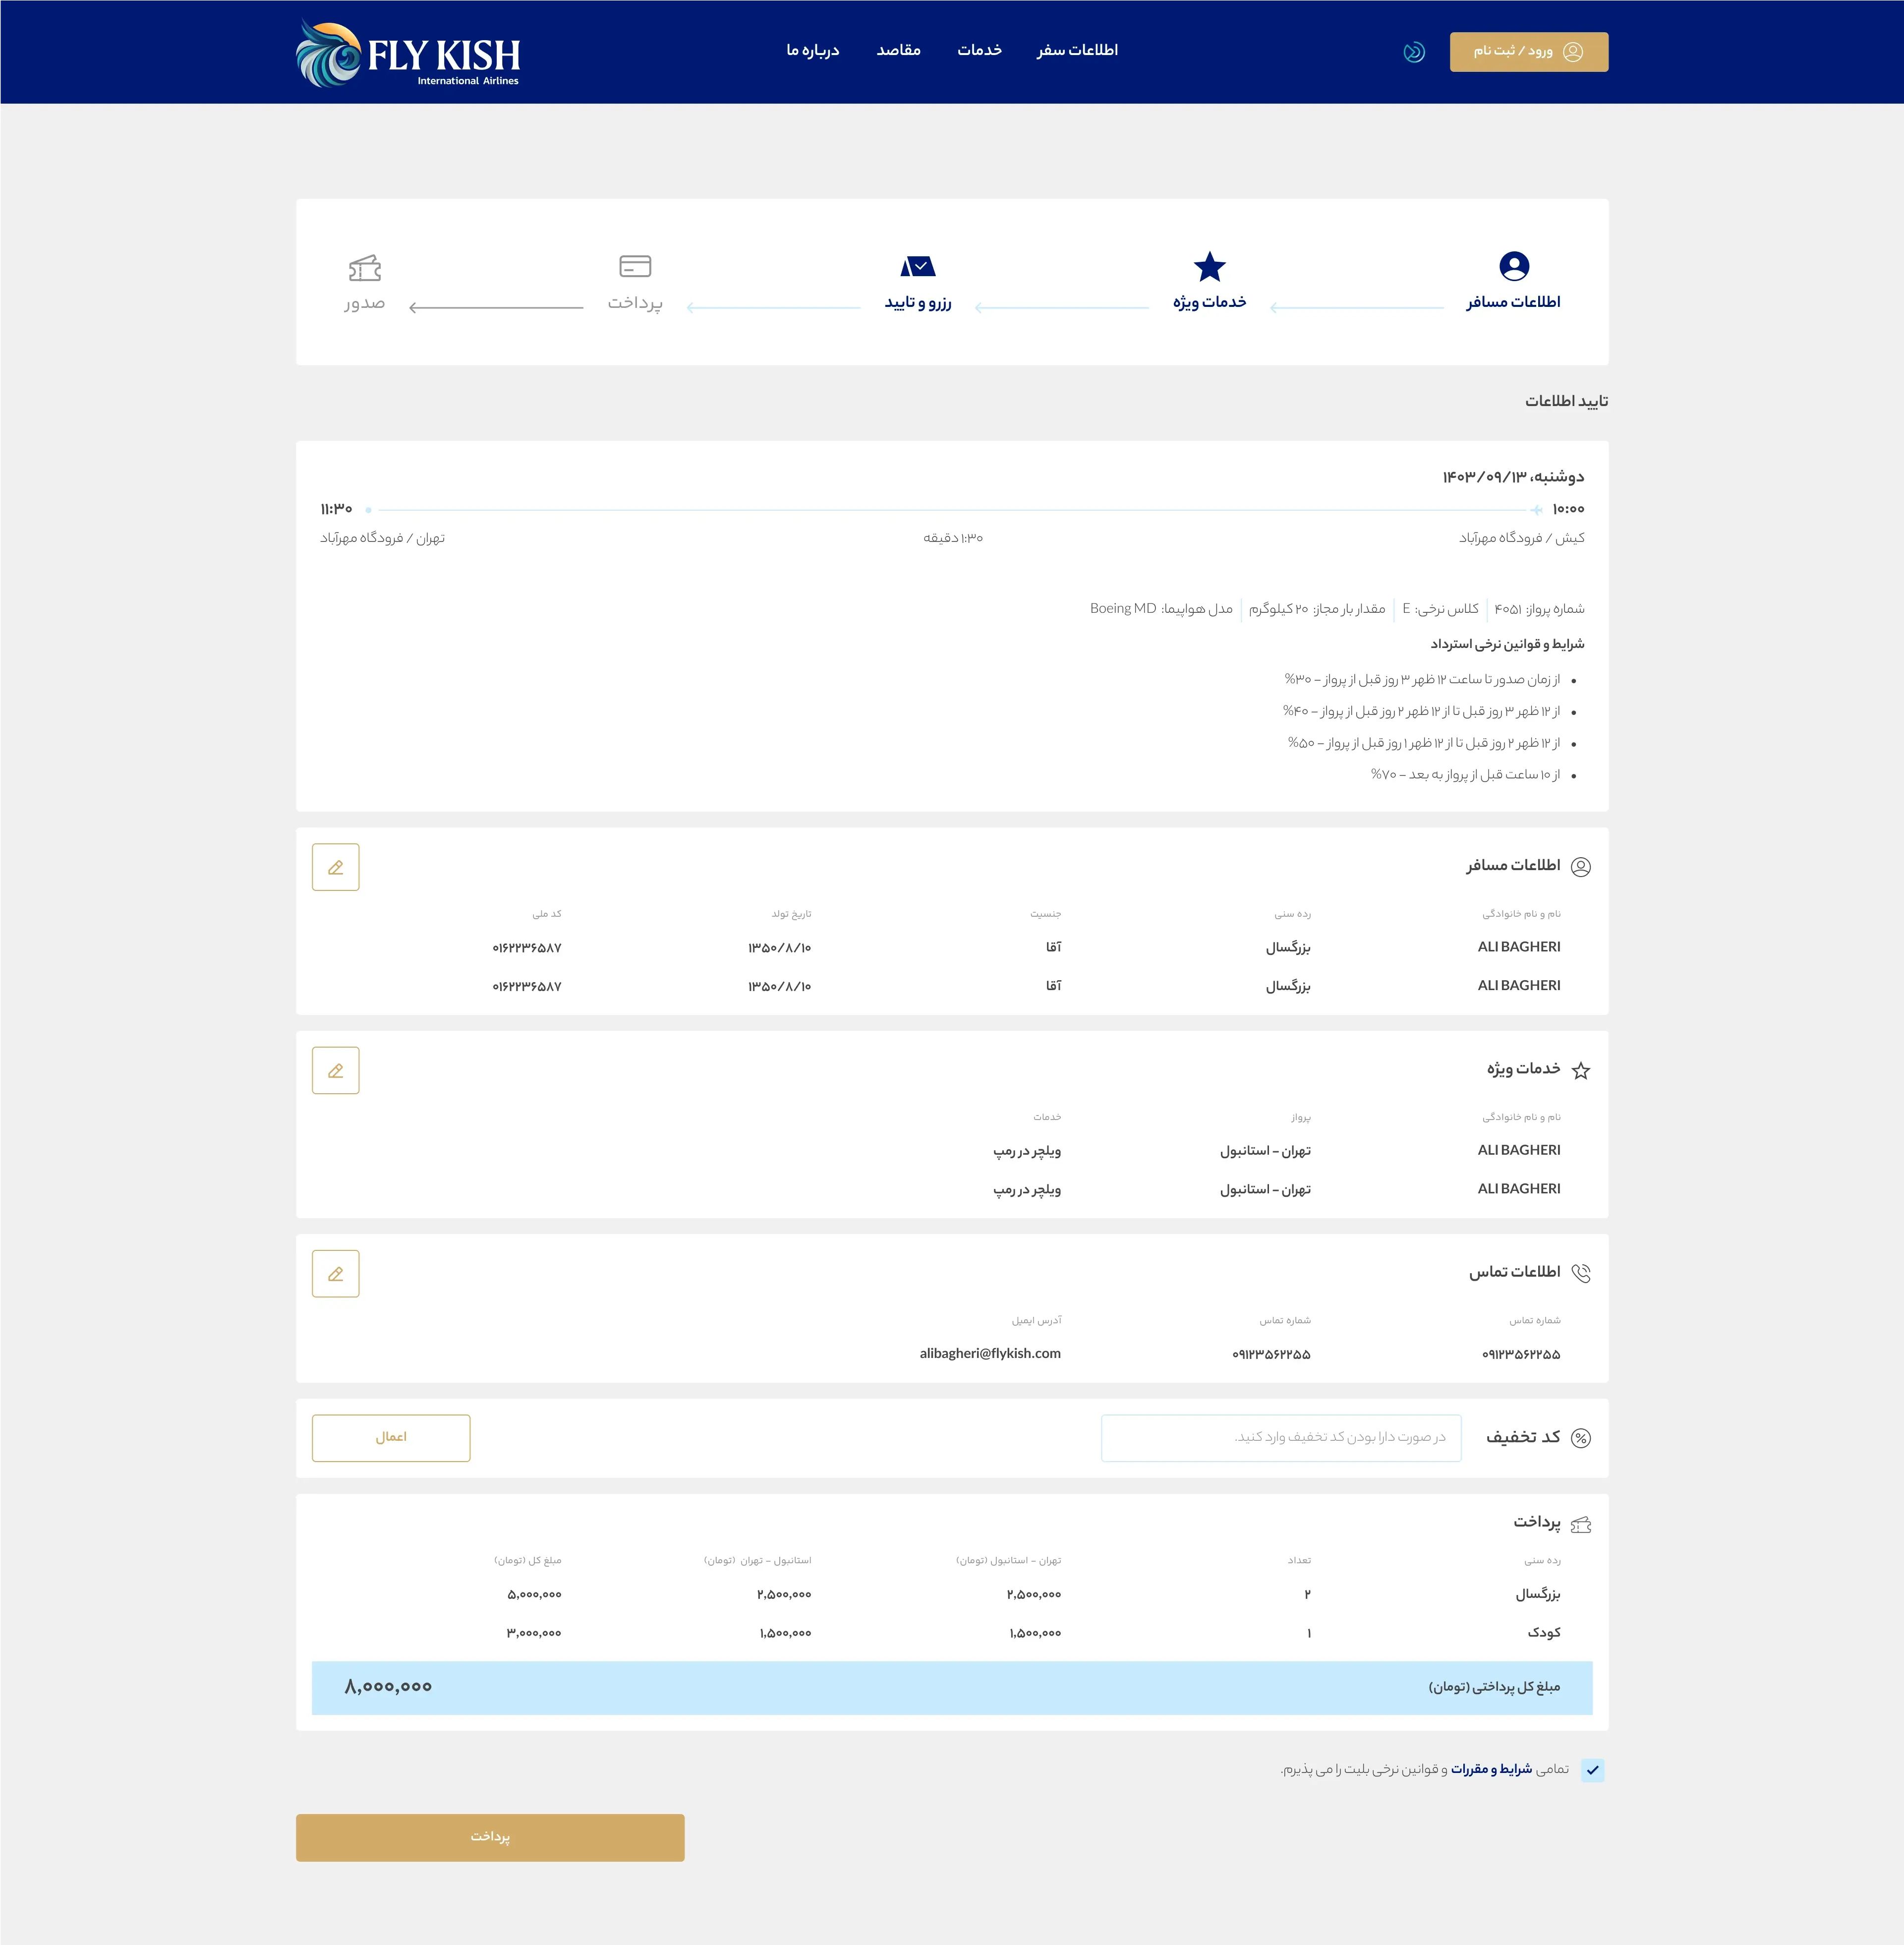Click the ticket icon beside پرداخت section heading
This screenshot has width=1904, height=1945.
click(1581, 1524)
